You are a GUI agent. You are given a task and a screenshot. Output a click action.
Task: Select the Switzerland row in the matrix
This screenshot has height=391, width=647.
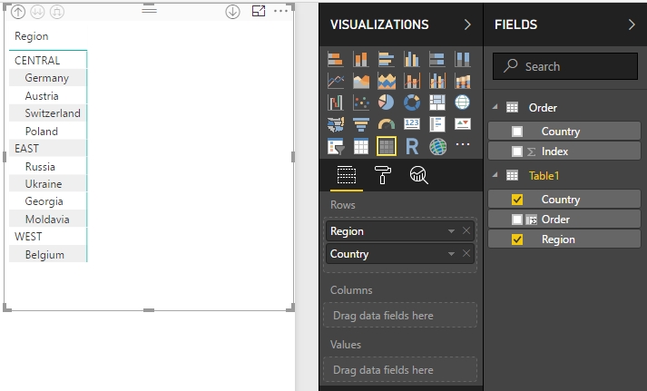click(47, 113)
